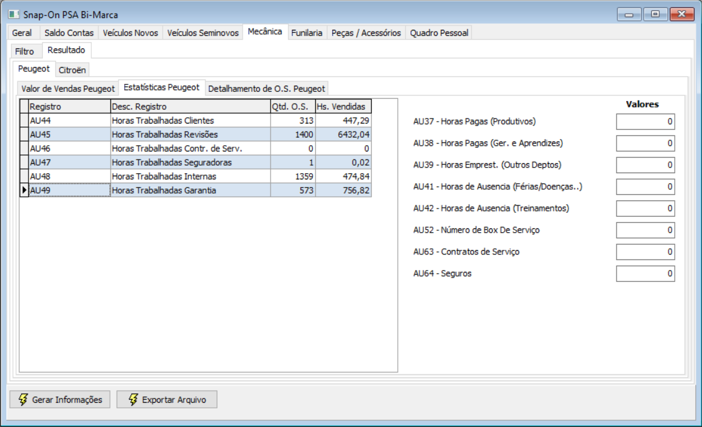The image size is (702, 427).
Task: Click the row selector beside AU46
Action: click(24, 148)
